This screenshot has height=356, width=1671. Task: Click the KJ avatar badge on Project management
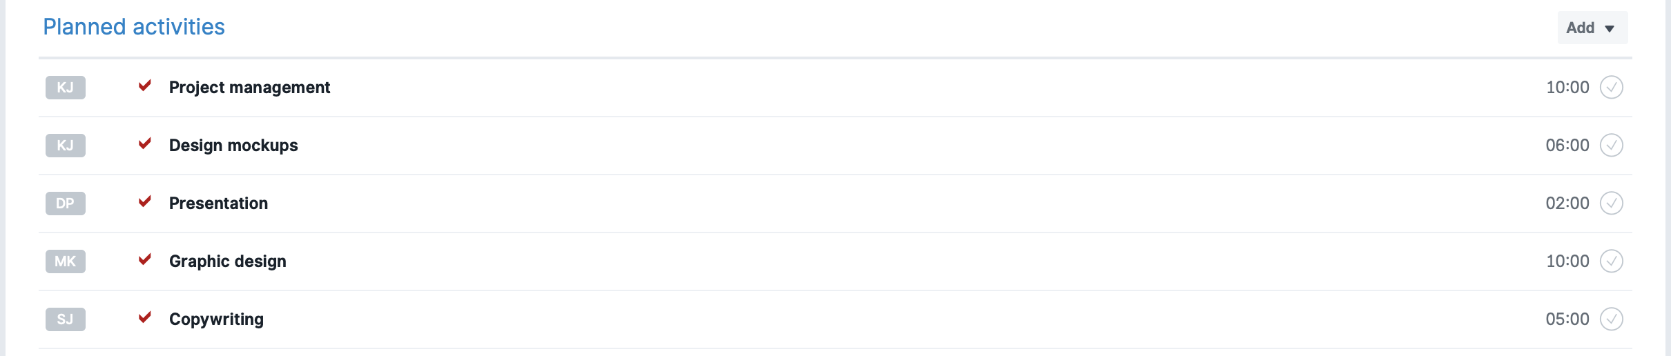point(66,88)
